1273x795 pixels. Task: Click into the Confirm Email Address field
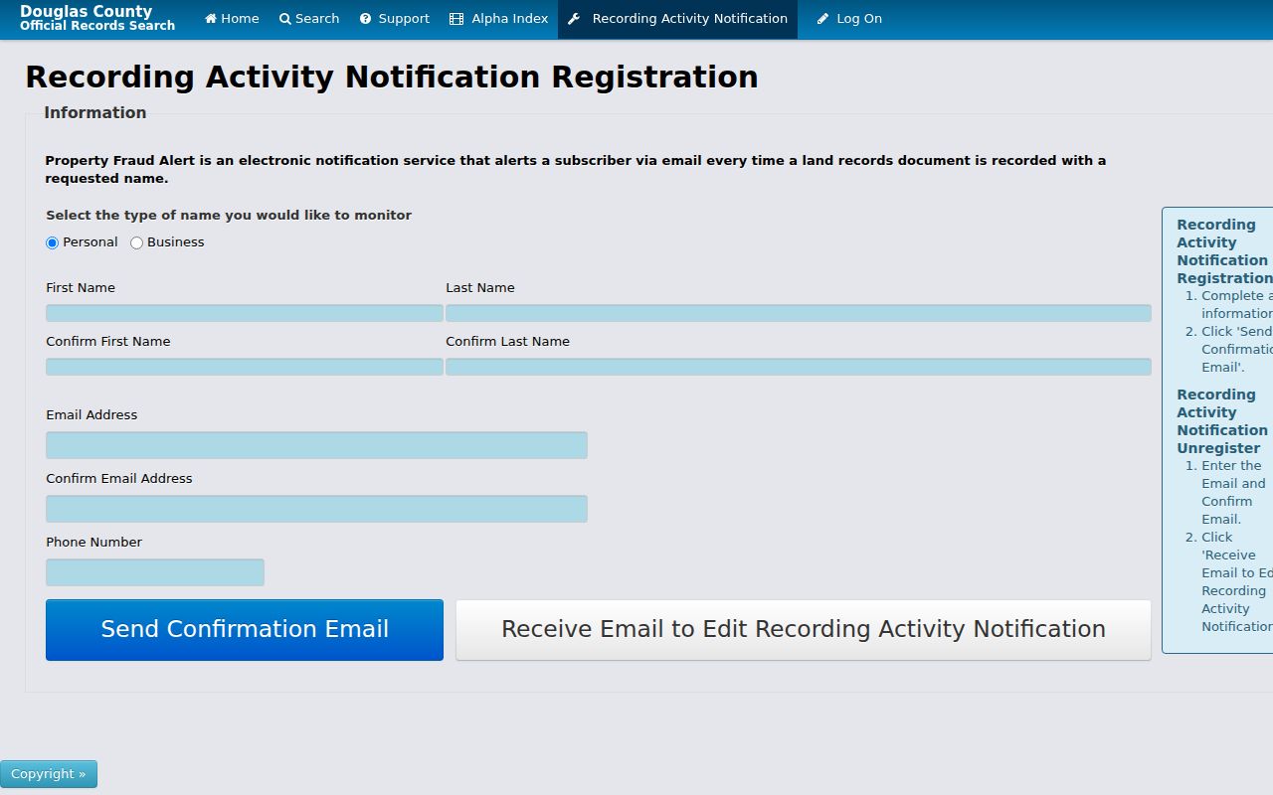316,509
